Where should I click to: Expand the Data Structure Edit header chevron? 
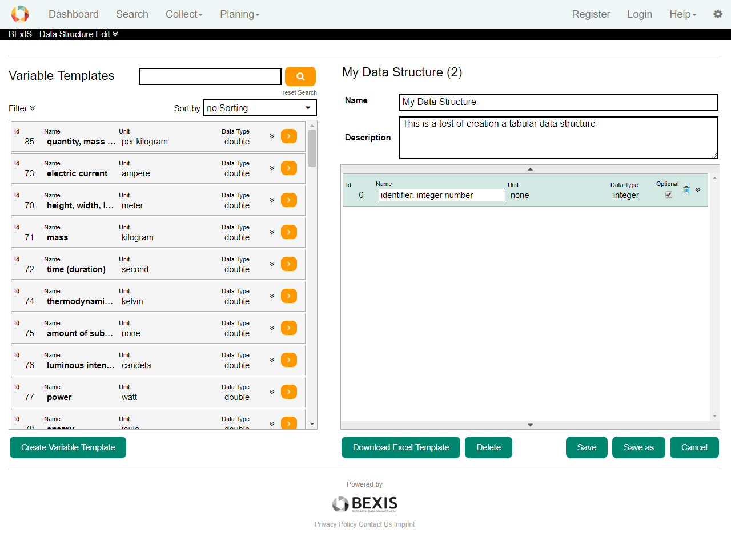(x=115, y=34)
